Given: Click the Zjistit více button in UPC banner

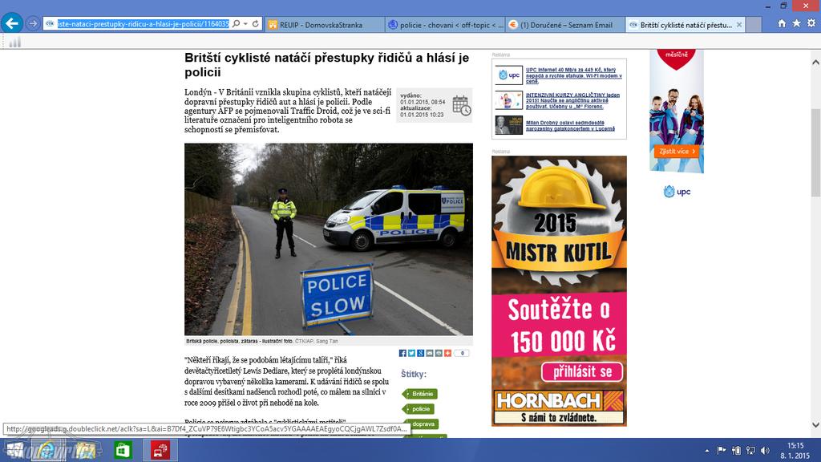Looking at the screenshot, I should [x=677, y=152].
